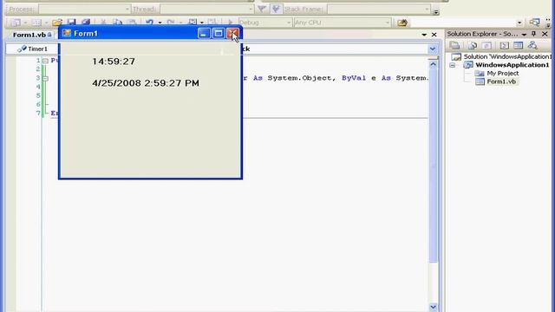Maximize the Form1 window
The image size is (555, 312).
pyautogui.click(x=218, y=34)
